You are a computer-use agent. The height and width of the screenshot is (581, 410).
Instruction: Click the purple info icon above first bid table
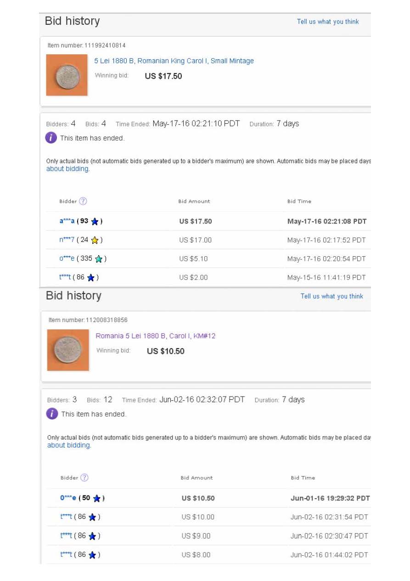pyautogui.click(x=51, y=138)
